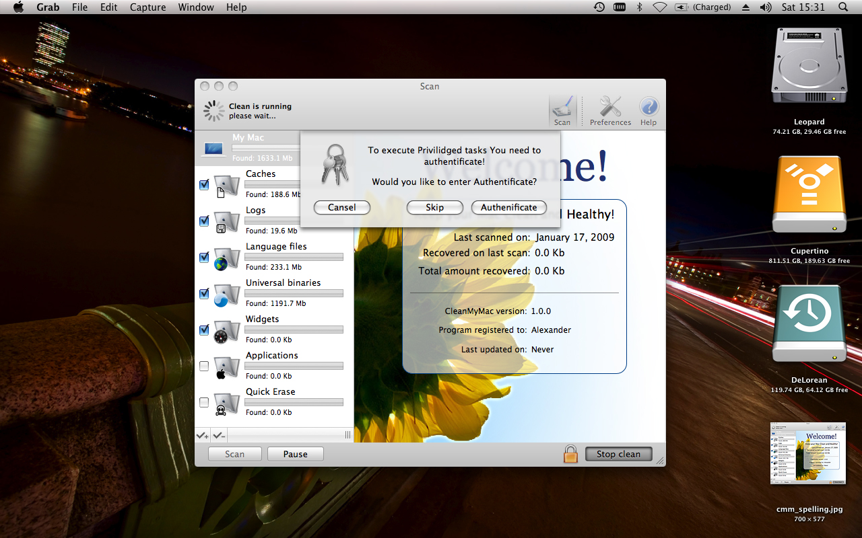Click the Stop clean button
862x538 pixels.
point(618,454)
